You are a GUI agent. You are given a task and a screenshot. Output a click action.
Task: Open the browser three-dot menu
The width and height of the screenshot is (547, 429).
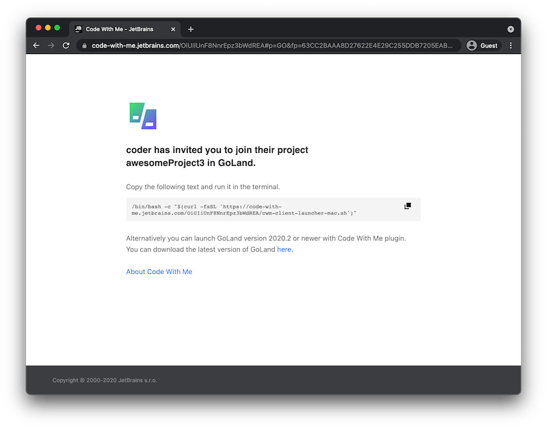pos(511,46)
